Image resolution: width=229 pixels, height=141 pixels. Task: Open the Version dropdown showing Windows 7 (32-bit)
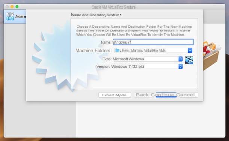pos(147,66)
